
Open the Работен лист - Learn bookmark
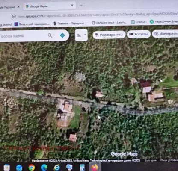(109, 23)
